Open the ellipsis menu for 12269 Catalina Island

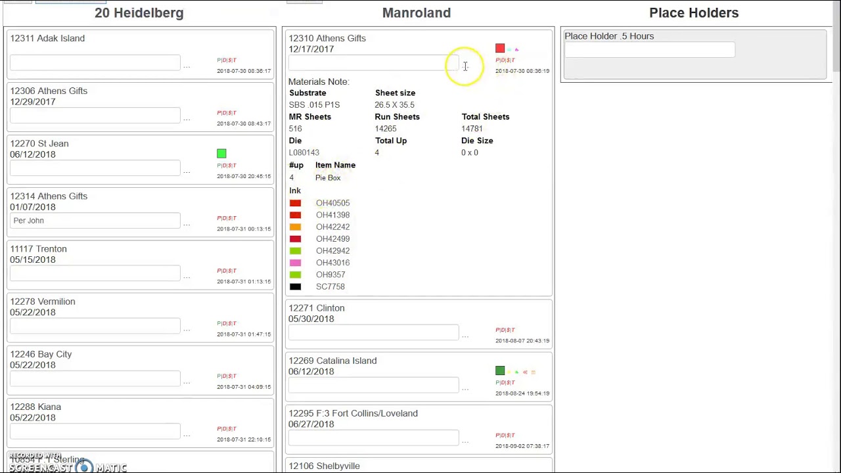point(465,388)
